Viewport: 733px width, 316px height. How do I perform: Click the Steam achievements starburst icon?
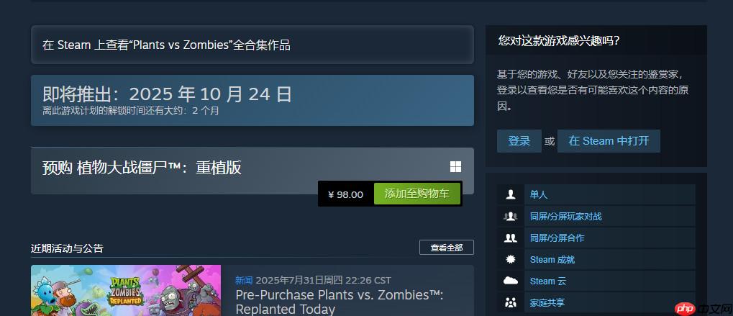point(511,259)
